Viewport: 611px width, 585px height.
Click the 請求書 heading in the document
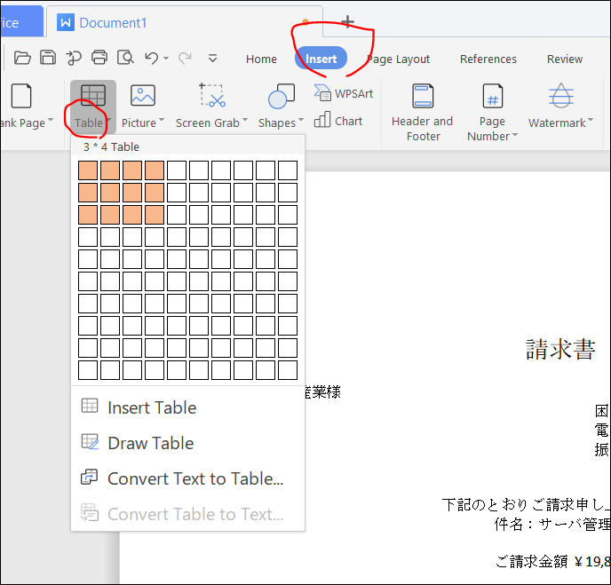pyautogui.click(x=560, y=350)
